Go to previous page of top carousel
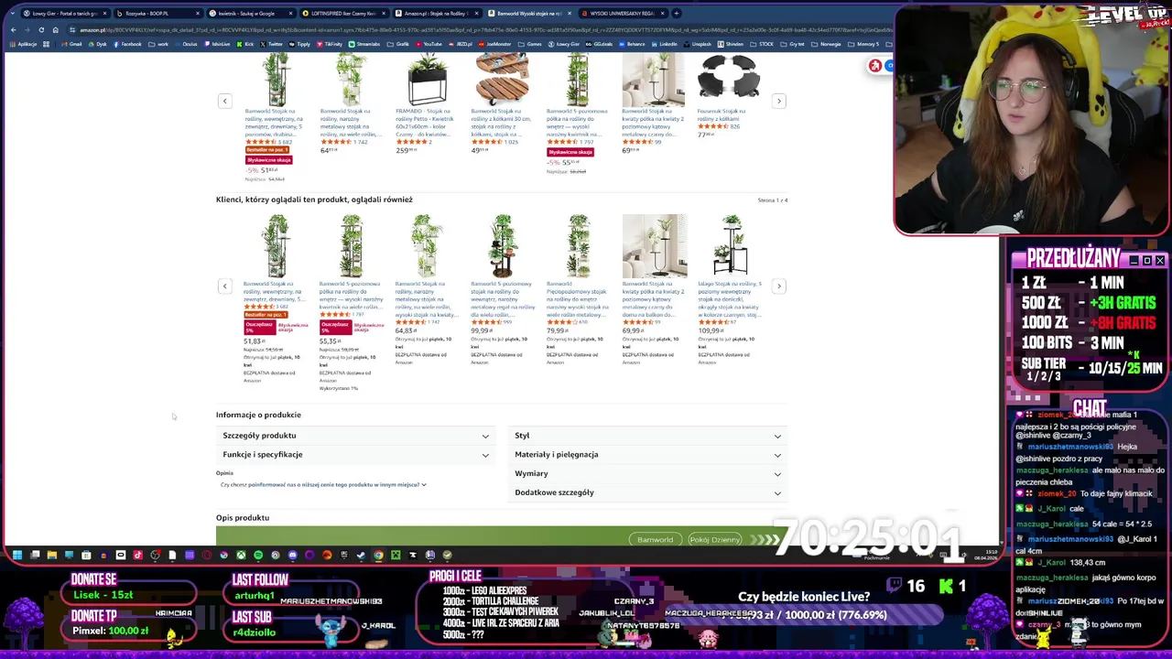Image resolution: width=1172 pixels, height=659 pixels. point(224,101)
